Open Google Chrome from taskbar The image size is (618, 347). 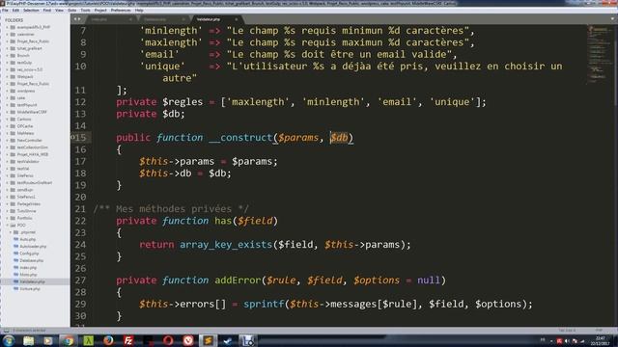point(69,340)
